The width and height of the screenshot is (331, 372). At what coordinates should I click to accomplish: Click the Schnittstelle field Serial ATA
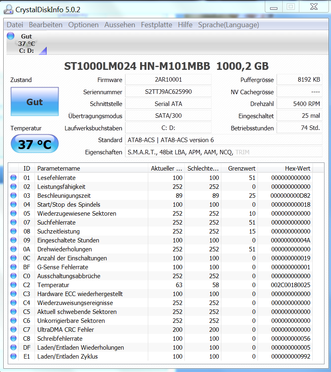click(168, 104)
